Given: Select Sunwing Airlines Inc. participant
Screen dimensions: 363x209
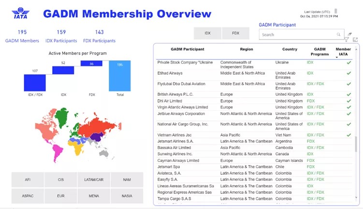Looking at the screenshot, I should tap(175, 154).
